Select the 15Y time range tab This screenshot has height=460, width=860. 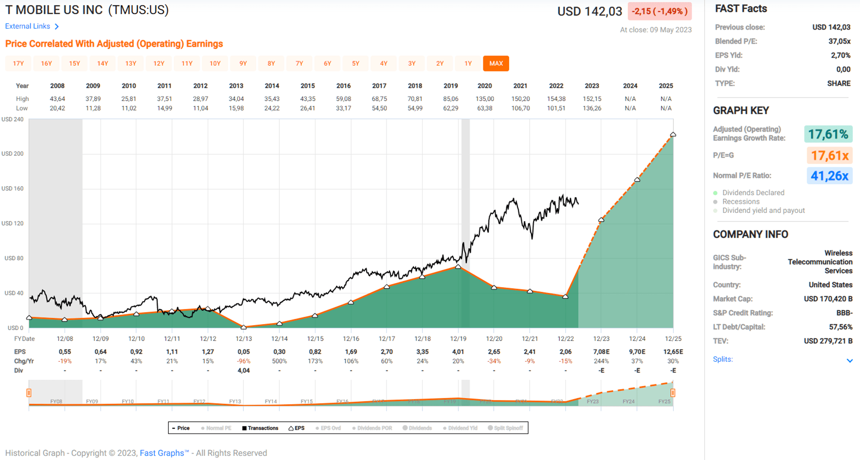[x=75, y=63]
